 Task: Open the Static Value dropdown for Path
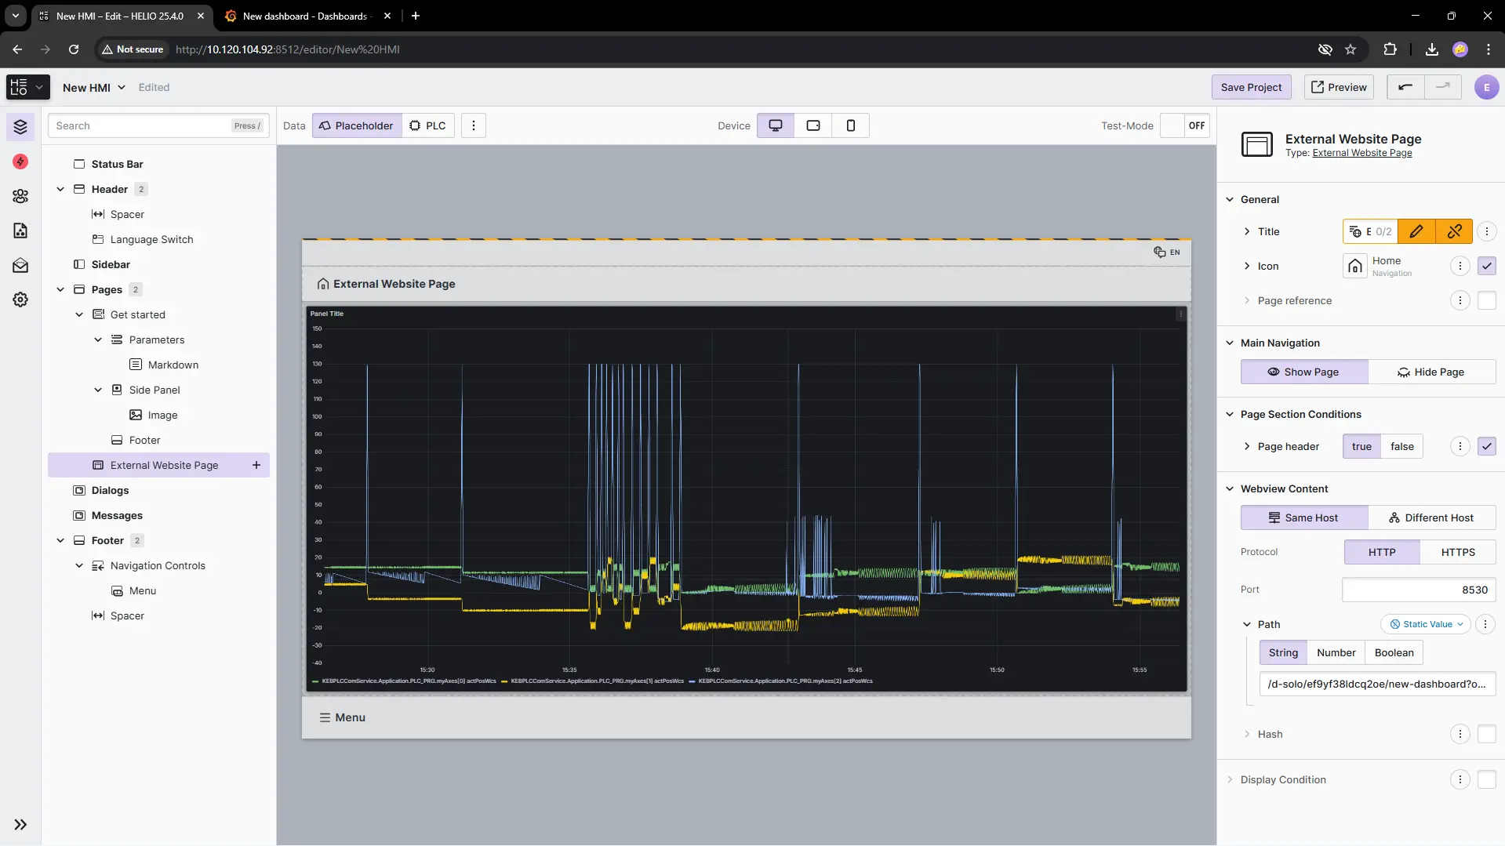click(x=1427, y=624)
